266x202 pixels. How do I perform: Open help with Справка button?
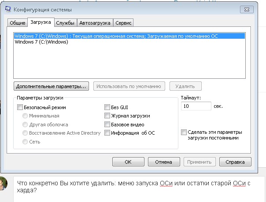235,162
